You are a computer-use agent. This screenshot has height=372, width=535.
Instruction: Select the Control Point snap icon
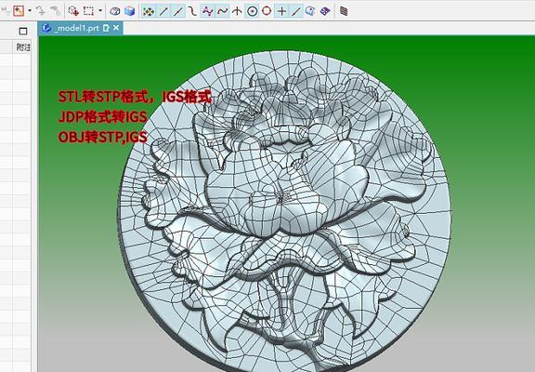coord(193,11)
